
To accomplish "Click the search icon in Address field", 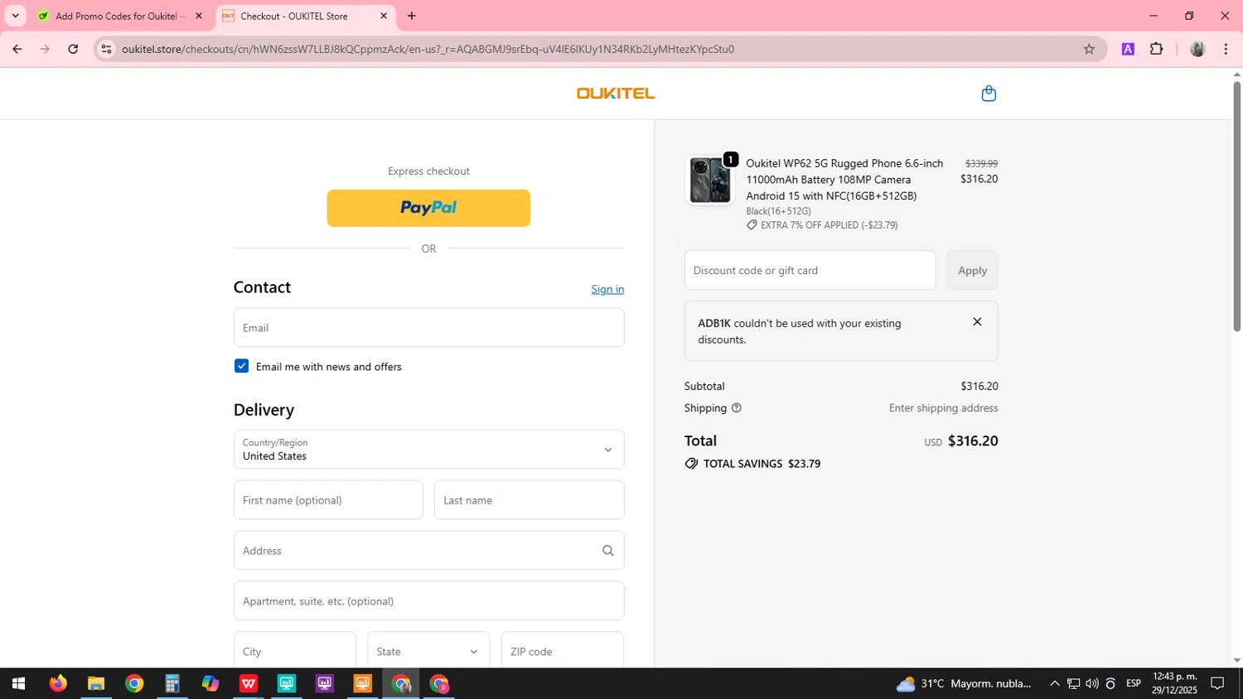I will coord(607,551).
